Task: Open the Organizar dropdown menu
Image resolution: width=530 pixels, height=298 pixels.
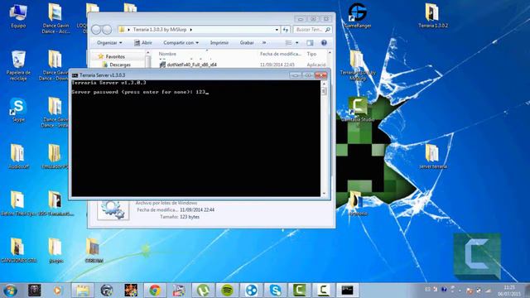Action: click(109, 43)
